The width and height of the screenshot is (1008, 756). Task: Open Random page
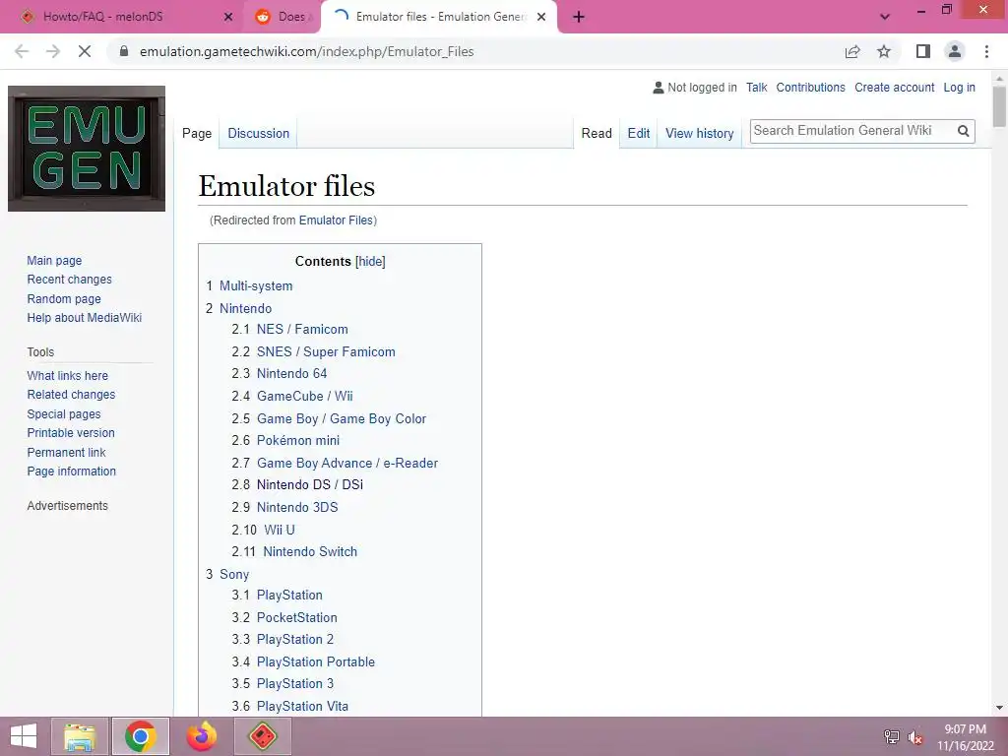click(64, 299)
